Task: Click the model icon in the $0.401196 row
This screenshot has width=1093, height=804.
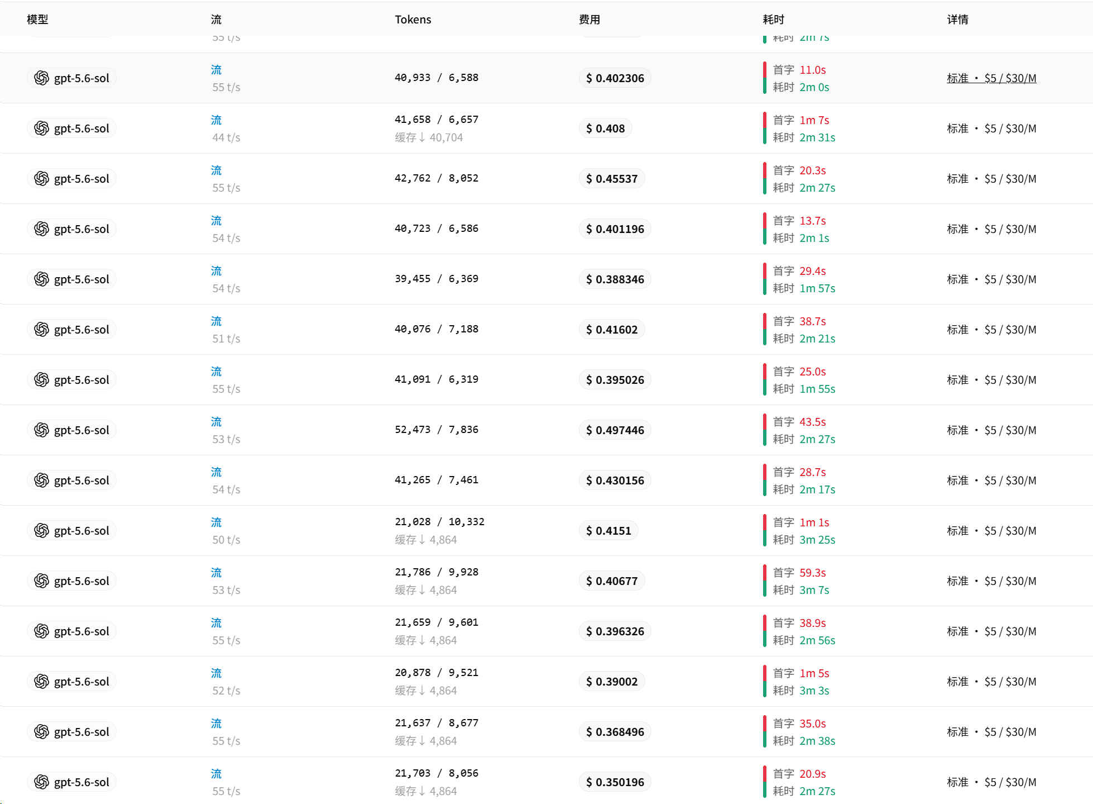Action: [x=41, y=229]
